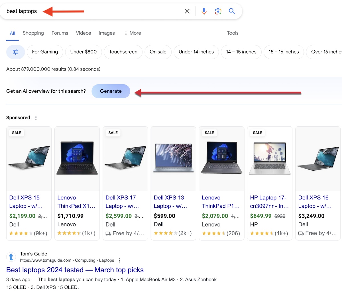Screen dimensions: 342x297
Task: Toggle the For Gaming filter chip
Action: pyautogui.click(x=45, y=52)
